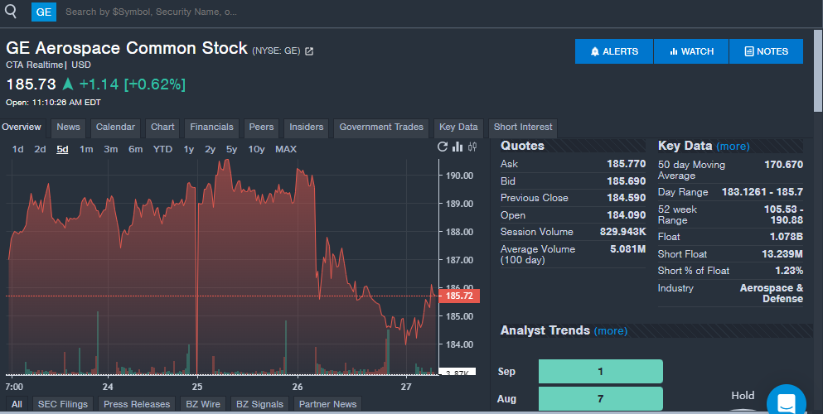The image size is (823, 414).
Task: Click the Bid value 185.690
Action: point(627,181)
